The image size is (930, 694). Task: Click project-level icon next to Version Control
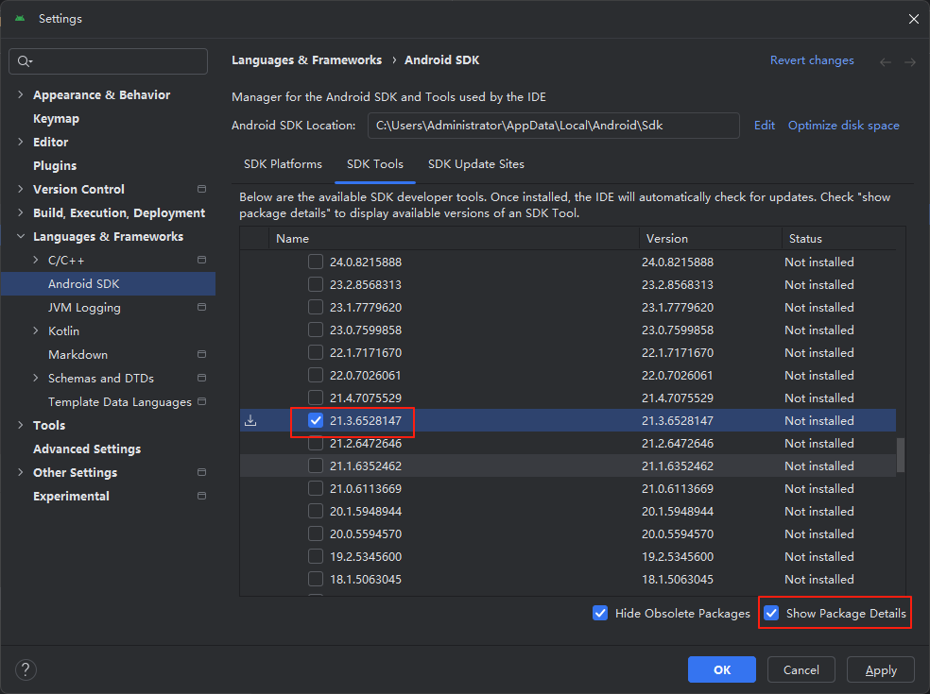(201, 189)
